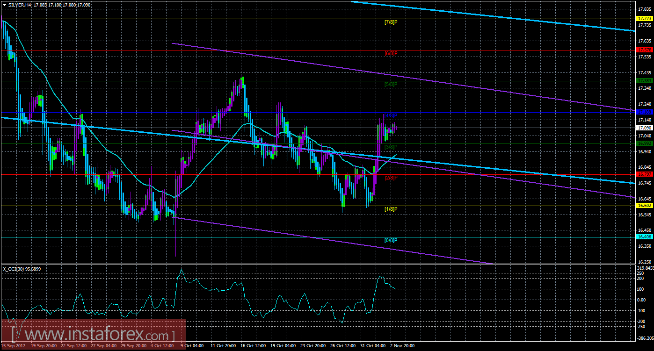The width and height of the screenshot is (654, 351).
Task: Click the [2/8]P Murrey level label
Action: click(x=390, y=178)
